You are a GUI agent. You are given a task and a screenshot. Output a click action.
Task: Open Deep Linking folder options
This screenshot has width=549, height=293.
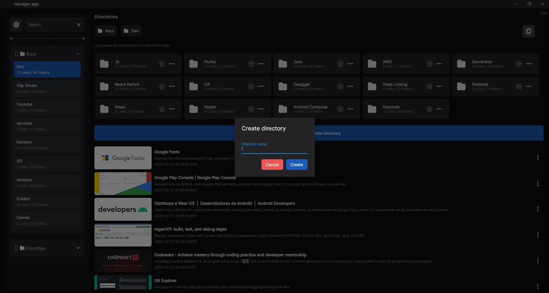(440, 86)
